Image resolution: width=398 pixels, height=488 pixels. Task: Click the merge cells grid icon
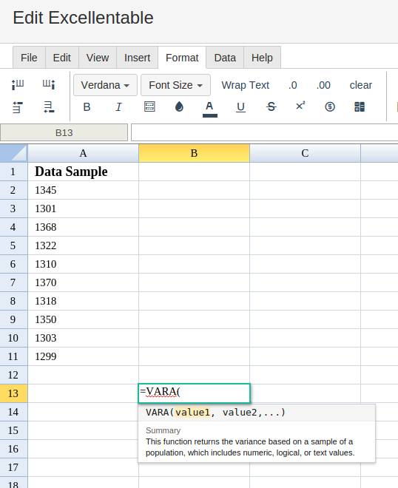[360, 106]
